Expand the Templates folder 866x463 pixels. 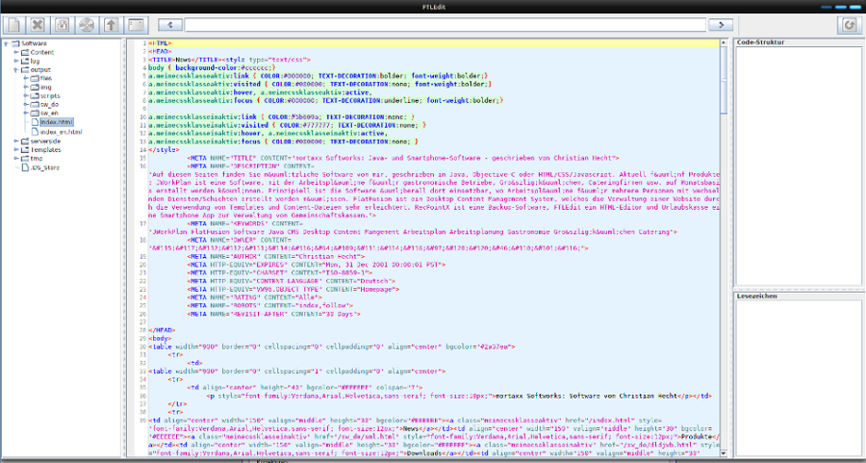point(16,150)
